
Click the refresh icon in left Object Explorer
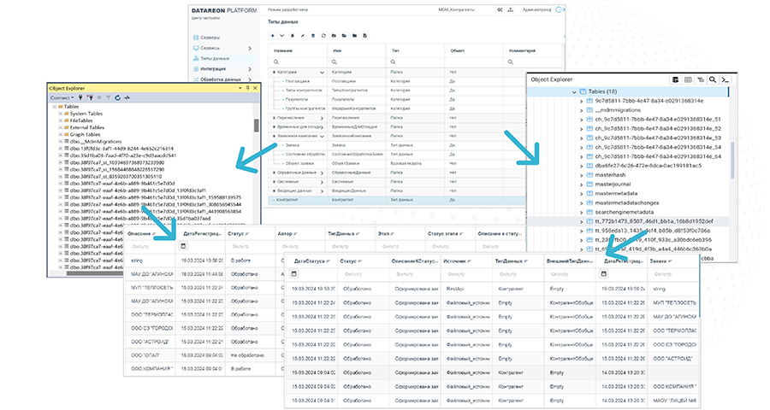(x=117, y=98)
